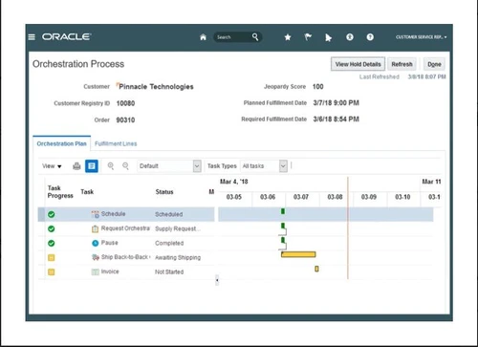Screen dimensions: 478x347
Task: Click the 03-07 date column header
Action: click(301, 197)
